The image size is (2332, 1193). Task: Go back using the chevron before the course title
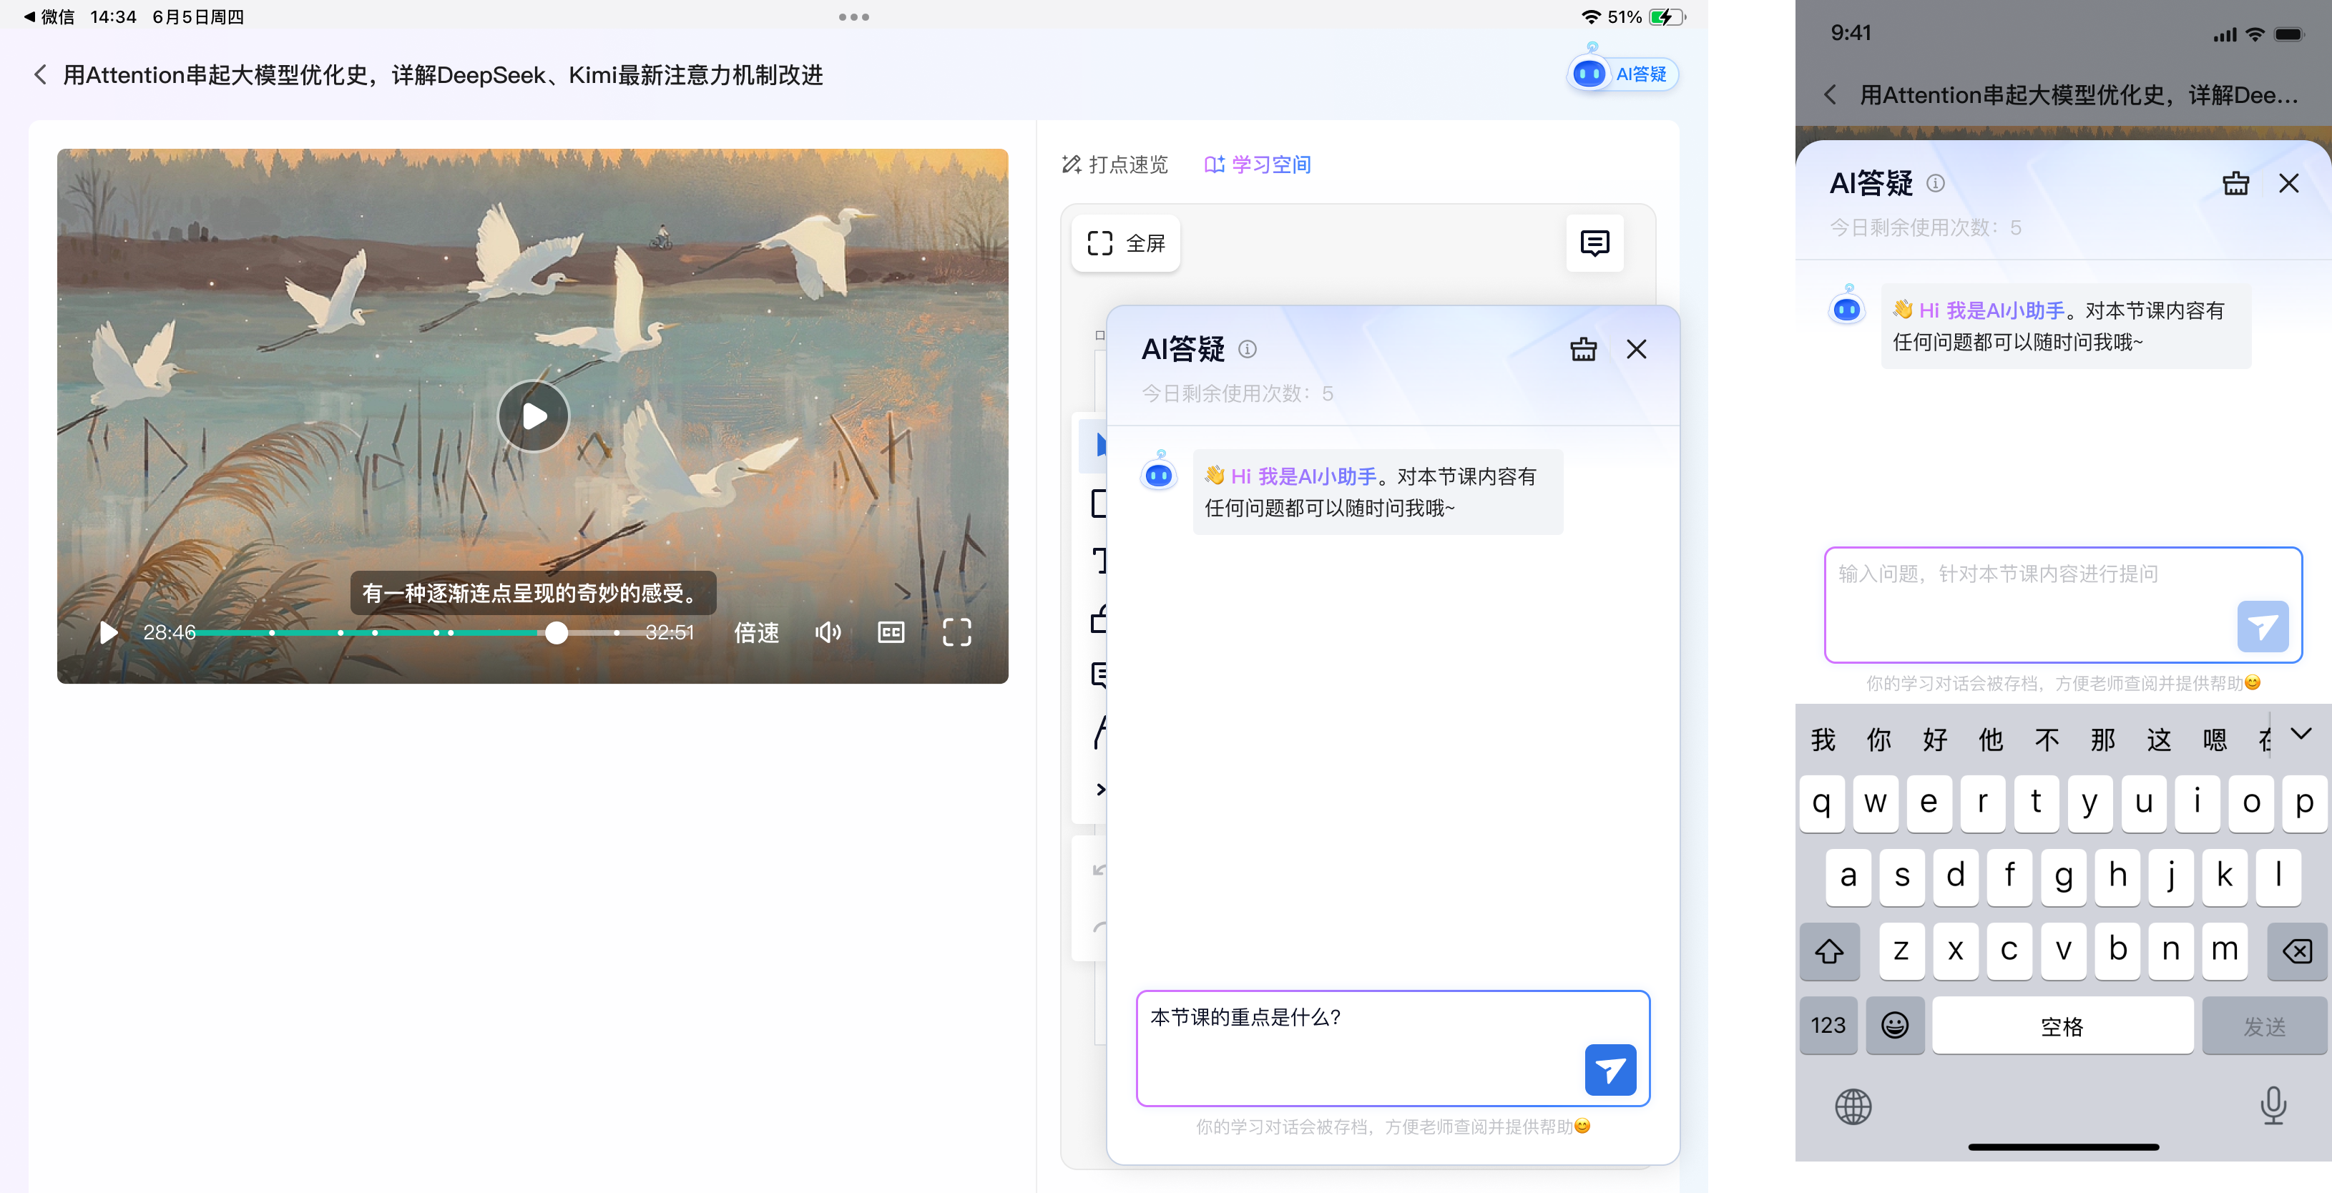click(x=40, y=74)
